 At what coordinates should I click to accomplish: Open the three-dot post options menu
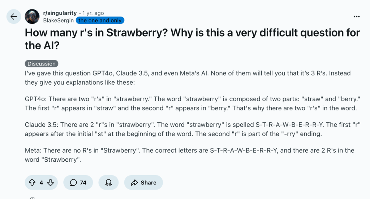pos(357,17)
